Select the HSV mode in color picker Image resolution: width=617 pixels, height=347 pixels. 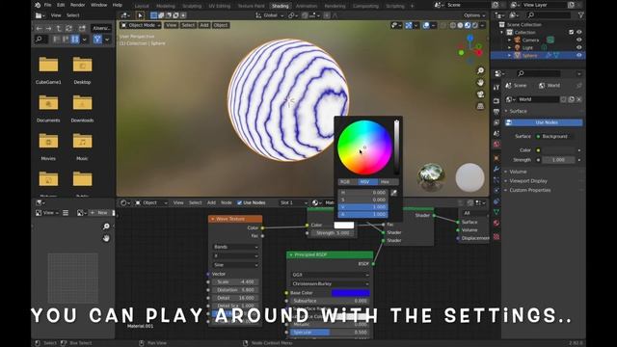point(367,182)
